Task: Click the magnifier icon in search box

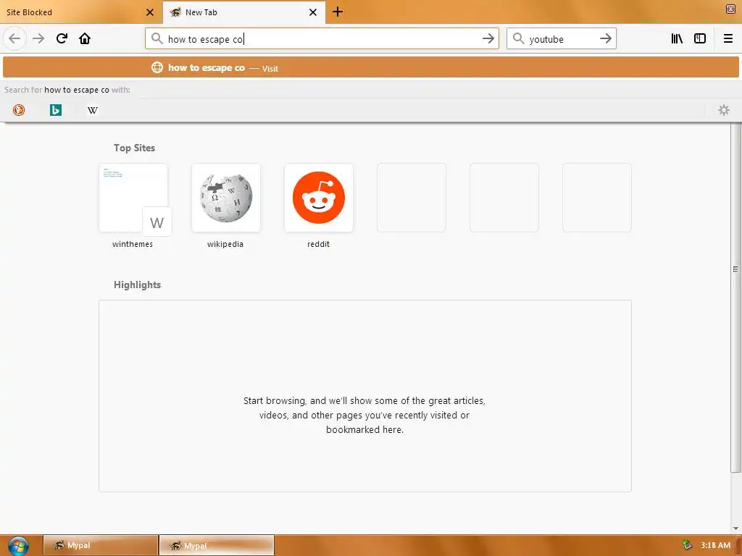Action: pos(519,38)
